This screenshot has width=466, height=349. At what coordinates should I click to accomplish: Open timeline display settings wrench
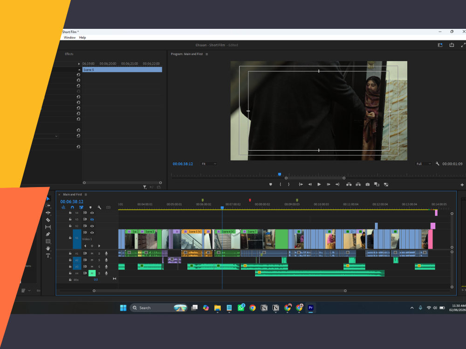(99, 208)
